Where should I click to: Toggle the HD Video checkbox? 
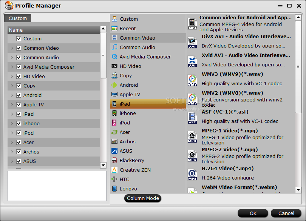tap(19, 76)
